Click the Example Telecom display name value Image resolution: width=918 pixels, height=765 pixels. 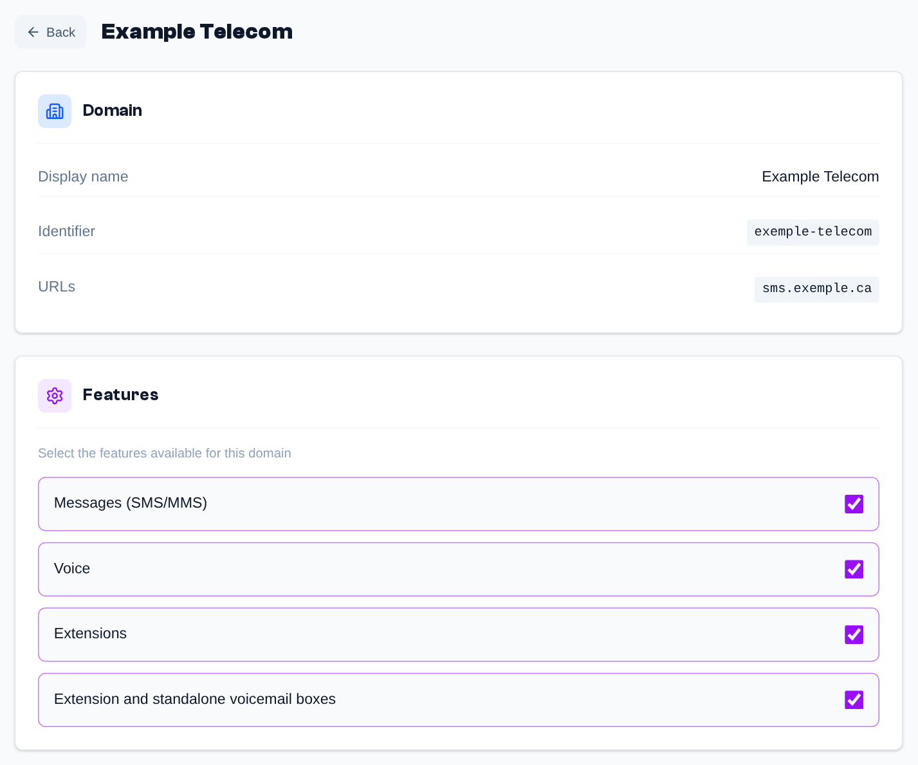coord(820,176)
